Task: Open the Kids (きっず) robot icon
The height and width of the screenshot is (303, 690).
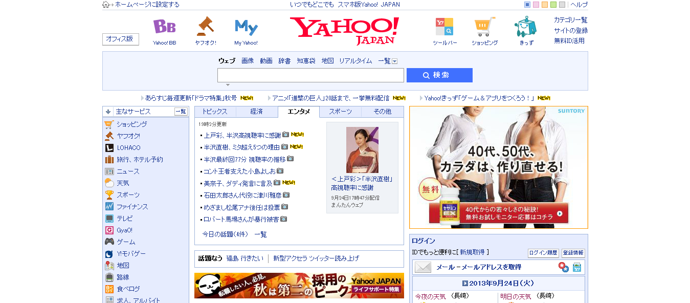Action: [x=526, y=27]
